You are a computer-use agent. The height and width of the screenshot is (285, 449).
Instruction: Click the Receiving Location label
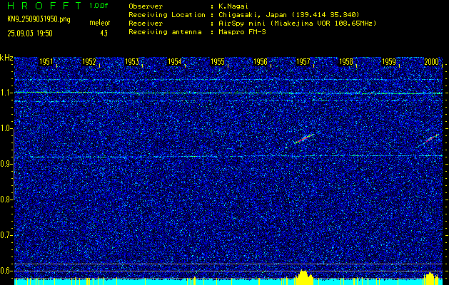167,15
